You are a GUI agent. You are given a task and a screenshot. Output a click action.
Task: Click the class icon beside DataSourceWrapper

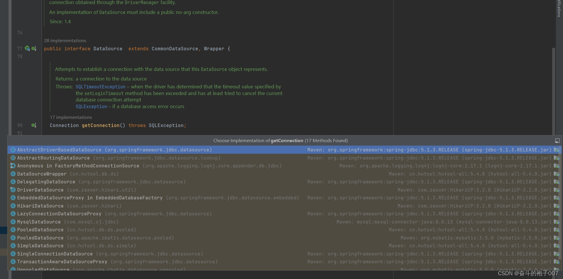[x=13, y=174]
